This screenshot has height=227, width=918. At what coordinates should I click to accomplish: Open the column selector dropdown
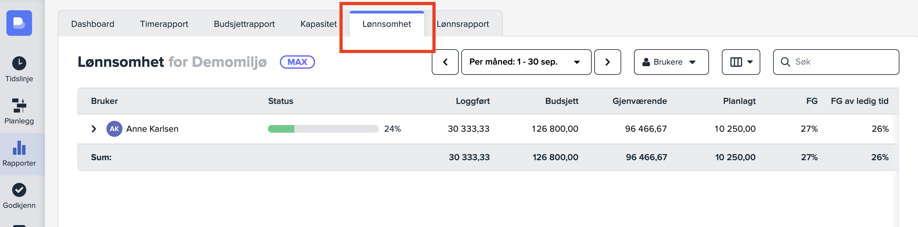741,62
